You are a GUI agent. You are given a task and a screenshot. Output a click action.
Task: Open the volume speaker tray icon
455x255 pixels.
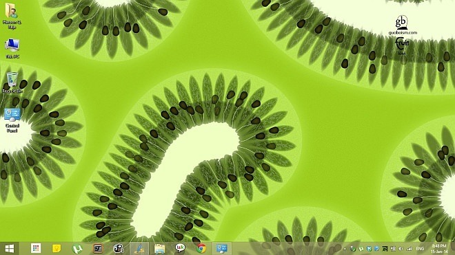point(401,249)
